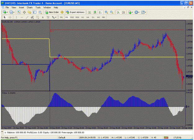Select the red R1 resistance line label
194x140 pixels.
pos(52,31)
